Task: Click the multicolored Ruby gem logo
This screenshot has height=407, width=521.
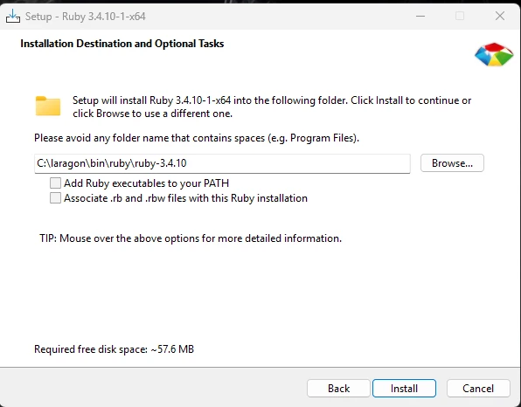Action: (494, 54)
